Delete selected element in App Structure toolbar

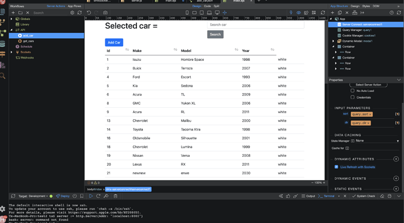347,13
